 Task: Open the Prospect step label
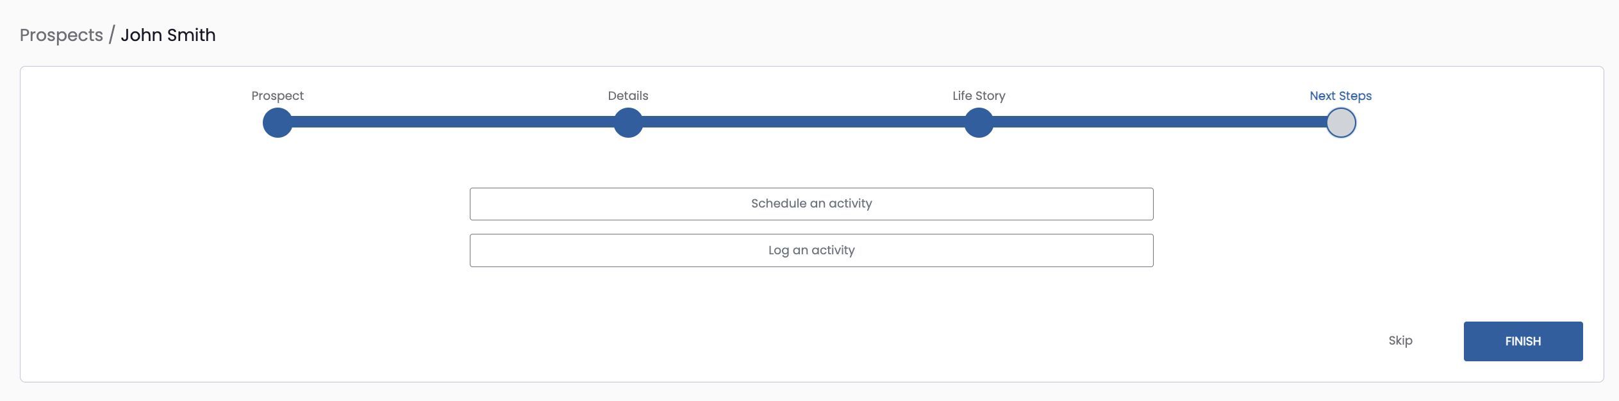point(278,96)
